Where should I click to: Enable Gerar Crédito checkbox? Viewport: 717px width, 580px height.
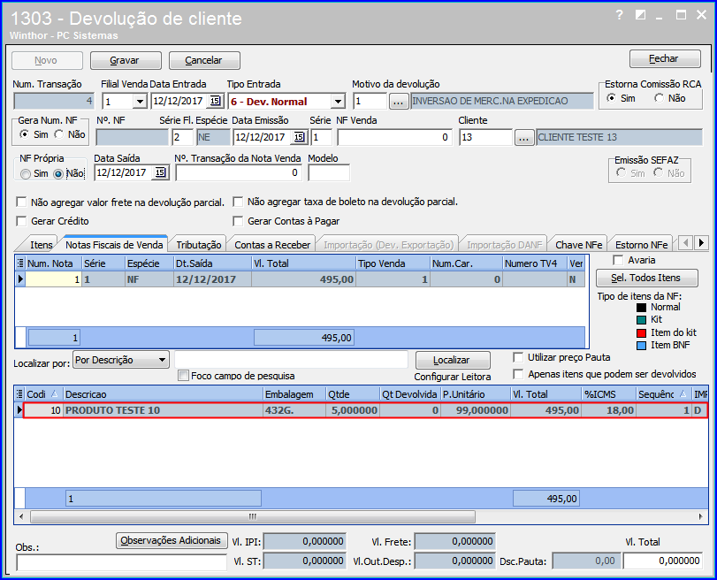coord(21,221)
